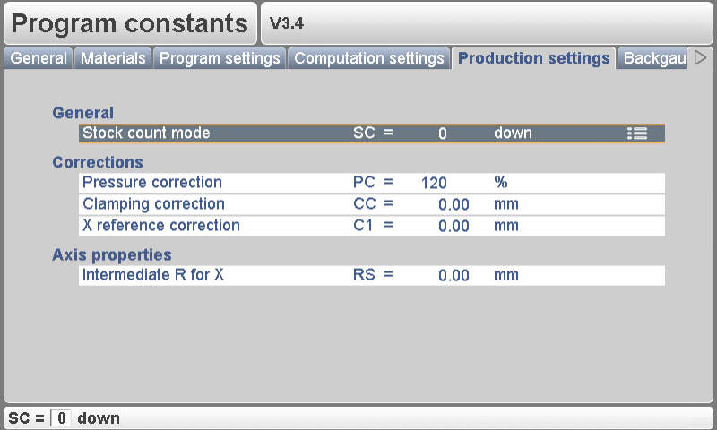Select the Pressure correction label

[152, 183]
